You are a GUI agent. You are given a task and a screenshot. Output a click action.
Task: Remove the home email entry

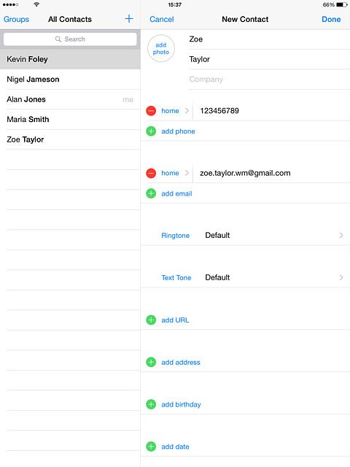click(151, 173)
